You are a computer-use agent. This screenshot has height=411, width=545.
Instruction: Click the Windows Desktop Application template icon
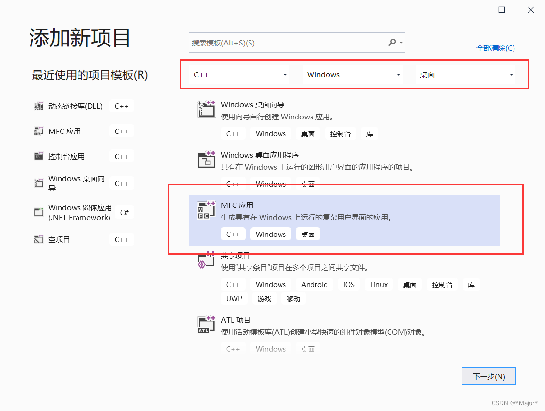[206, 160]
